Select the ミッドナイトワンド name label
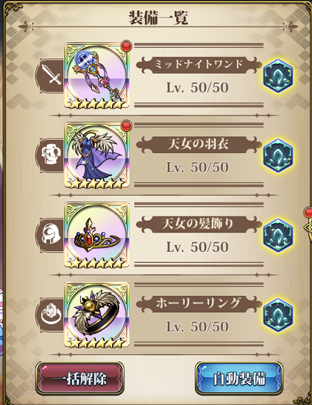Viewport: 312px width, 405px height. click(198, 64)
